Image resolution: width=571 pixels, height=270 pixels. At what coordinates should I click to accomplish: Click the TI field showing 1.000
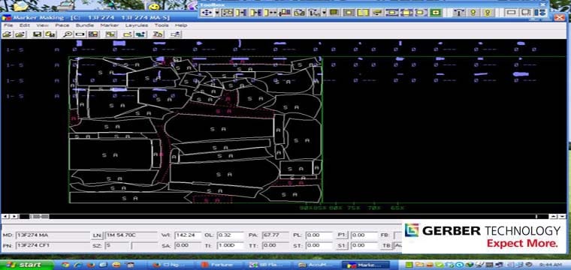[230, 245]
